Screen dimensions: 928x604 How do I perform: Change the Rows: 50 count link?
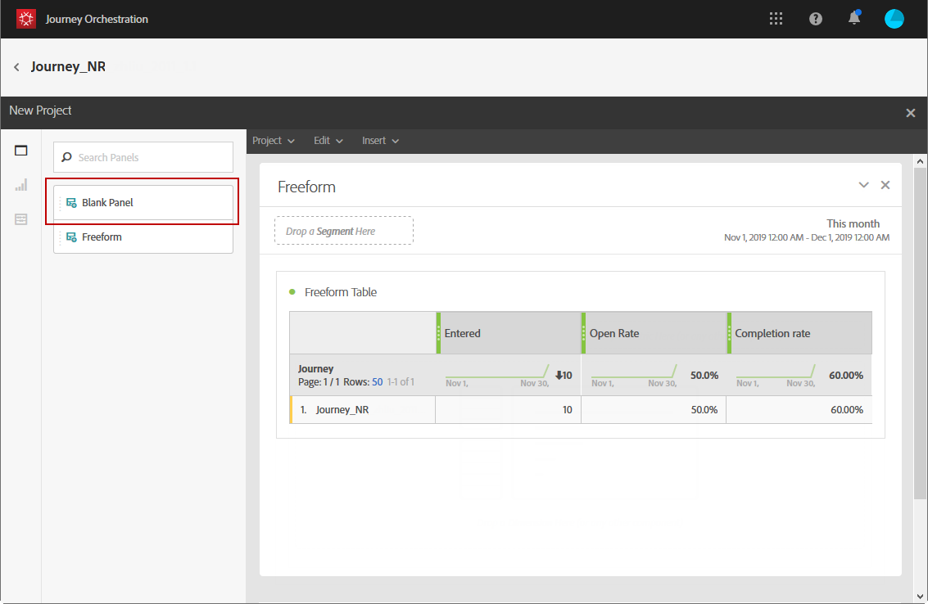377,382
